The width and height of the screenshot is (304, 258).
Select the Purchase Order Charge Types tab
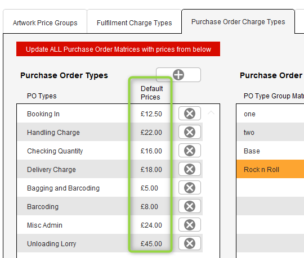point(238,22)
